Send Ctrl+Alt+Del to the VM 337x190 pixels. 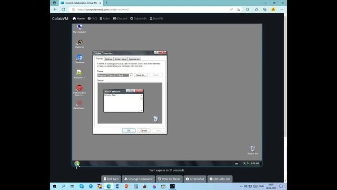(x=220, y=179)
